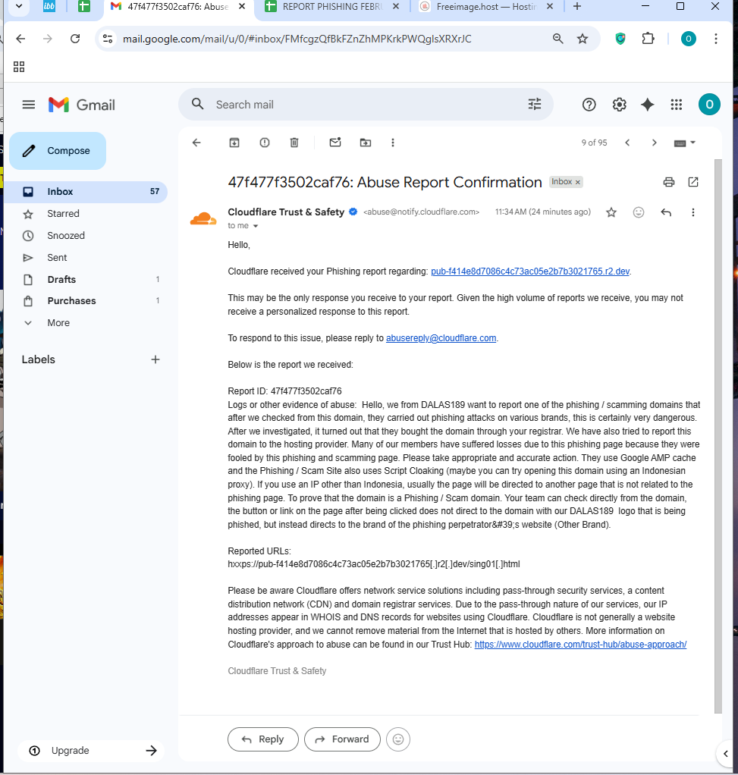Open input tools keyboard dropdown

tap(685, 143)
